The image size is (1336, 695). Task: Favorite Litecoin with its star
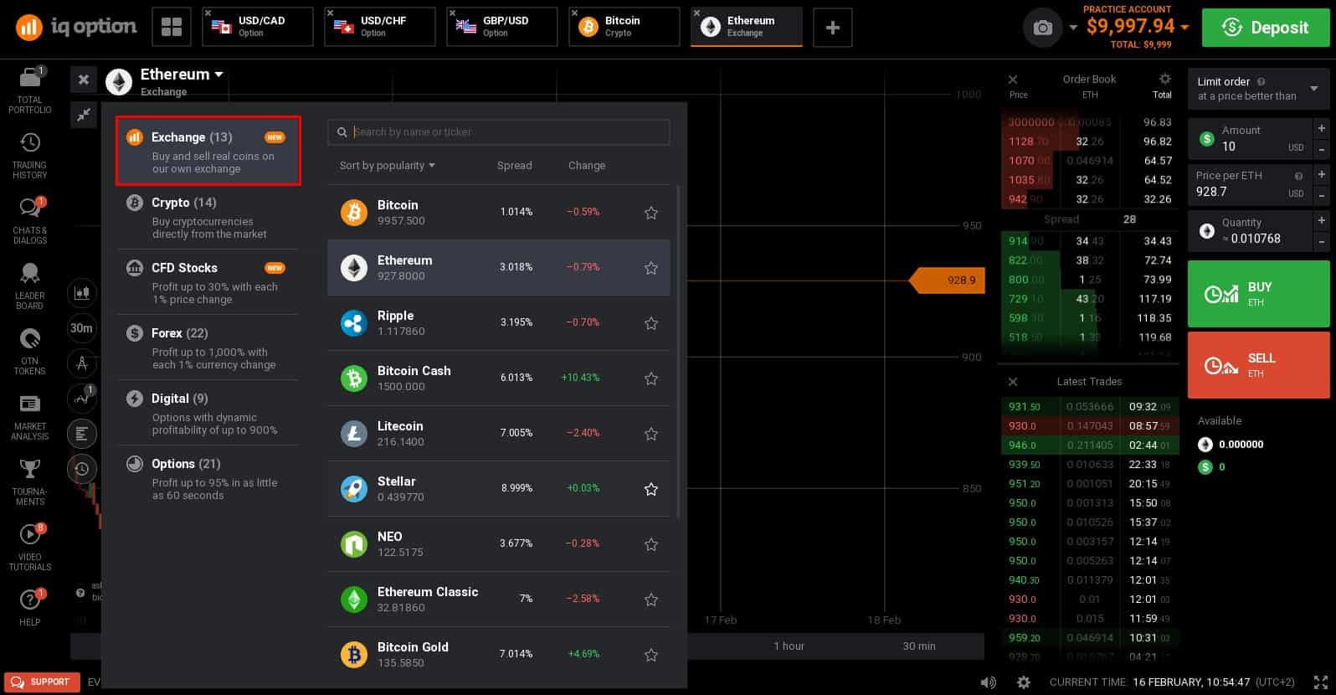[x=651, y=434]
